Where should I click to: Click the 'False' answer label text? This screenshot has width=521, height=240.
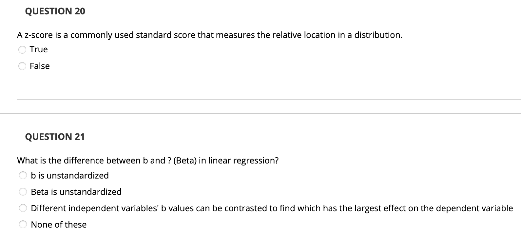pyautogui.click(x=40, y=66)
